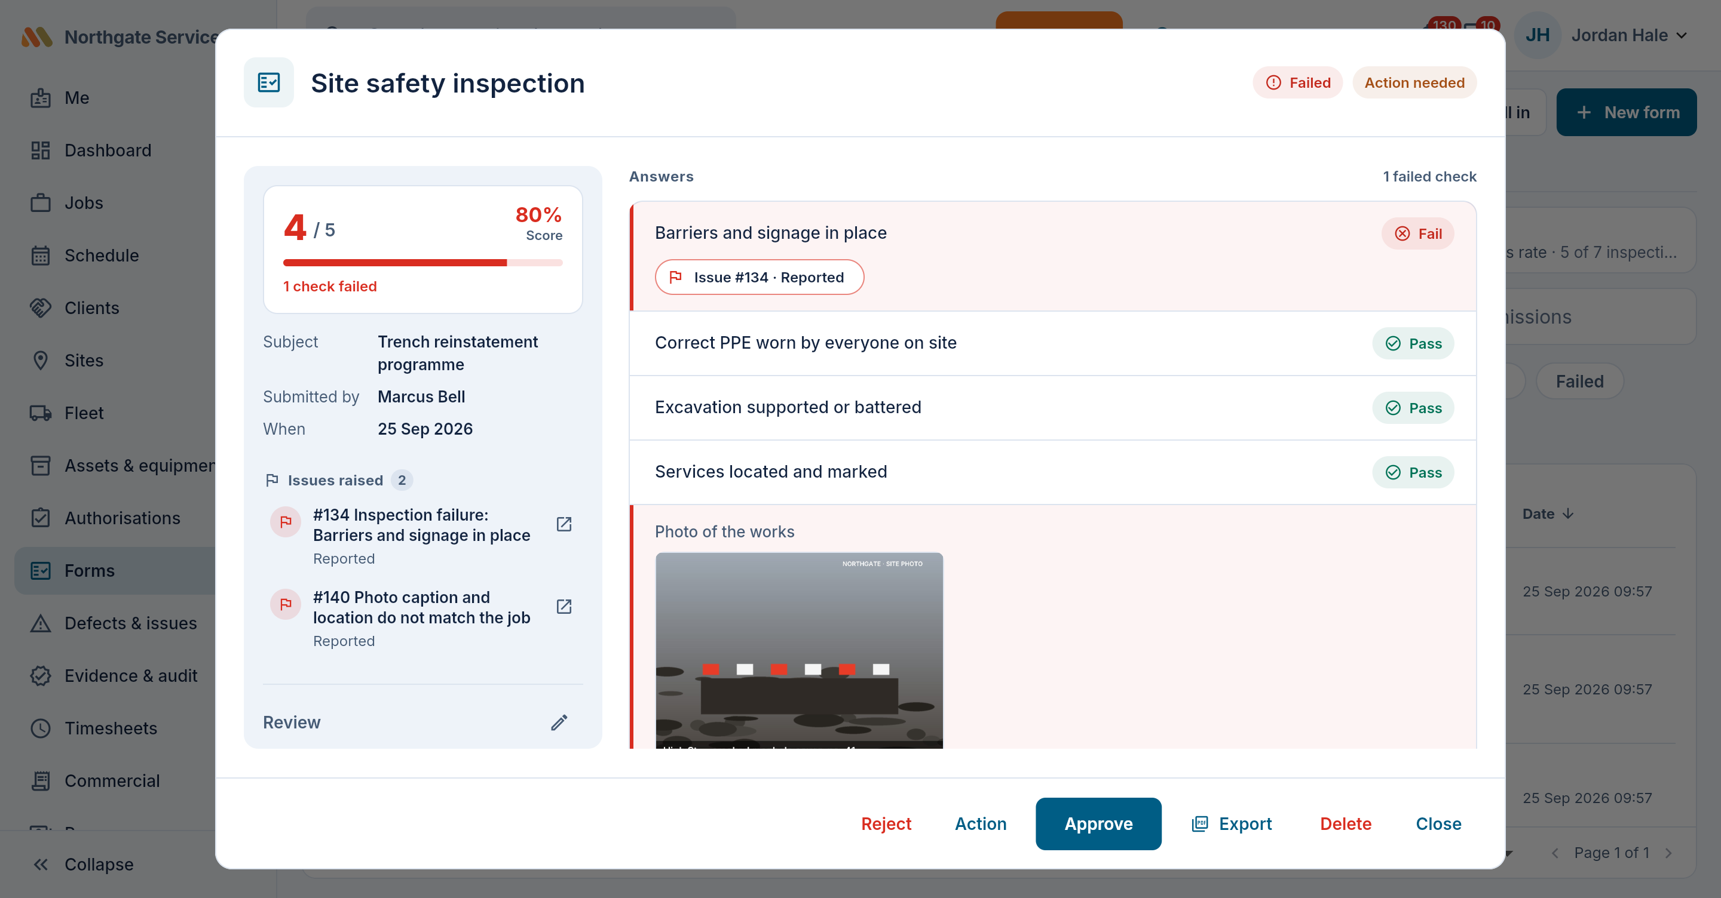1721x898 pixels.
Task: Click the Jobs briefcase icon
Action: point(41,202)
